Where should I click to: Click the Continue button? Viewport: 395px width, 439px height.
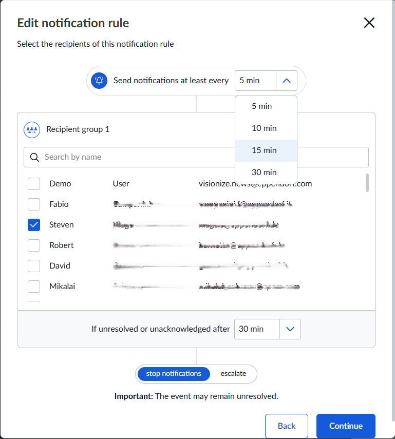(345, 426)
